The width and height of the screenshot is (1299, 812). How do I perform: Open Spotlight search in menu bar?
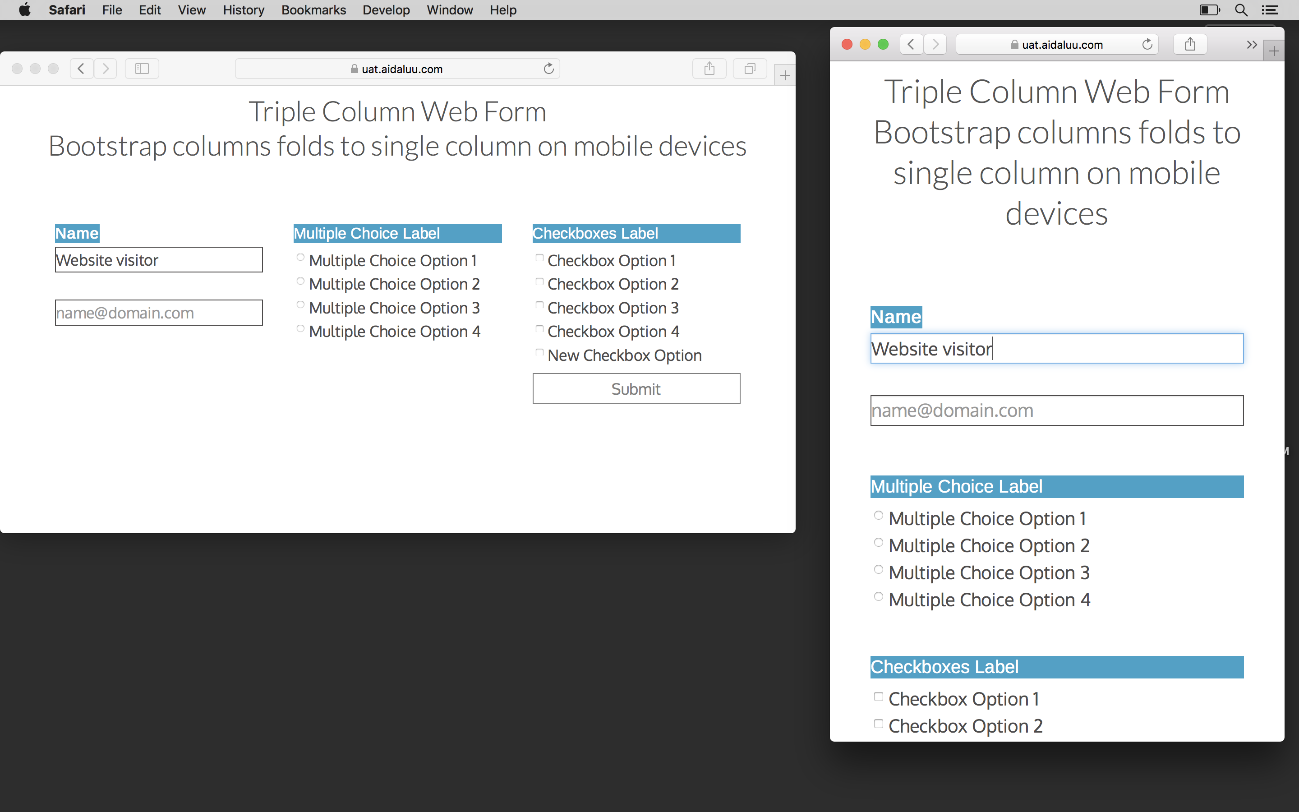pyautogui.click(x=1241, y=9)
